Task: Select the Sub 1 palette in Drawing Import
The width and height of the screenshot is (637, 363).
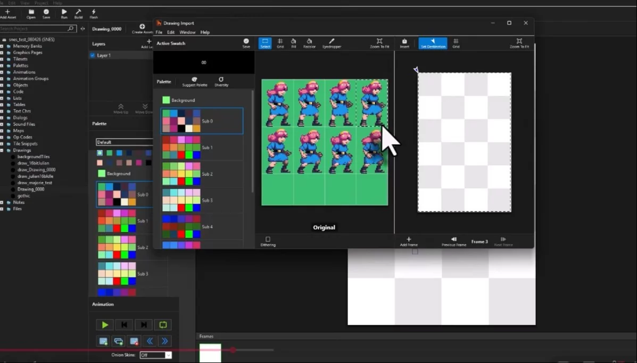Action: coord(202,148)
